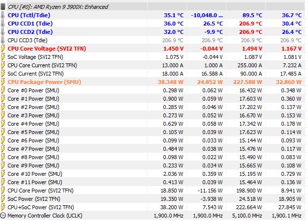Click lightning icon of Core #4 Power
Image resolution: width=308 pixels, height=221 pixels.
(3, 124)
